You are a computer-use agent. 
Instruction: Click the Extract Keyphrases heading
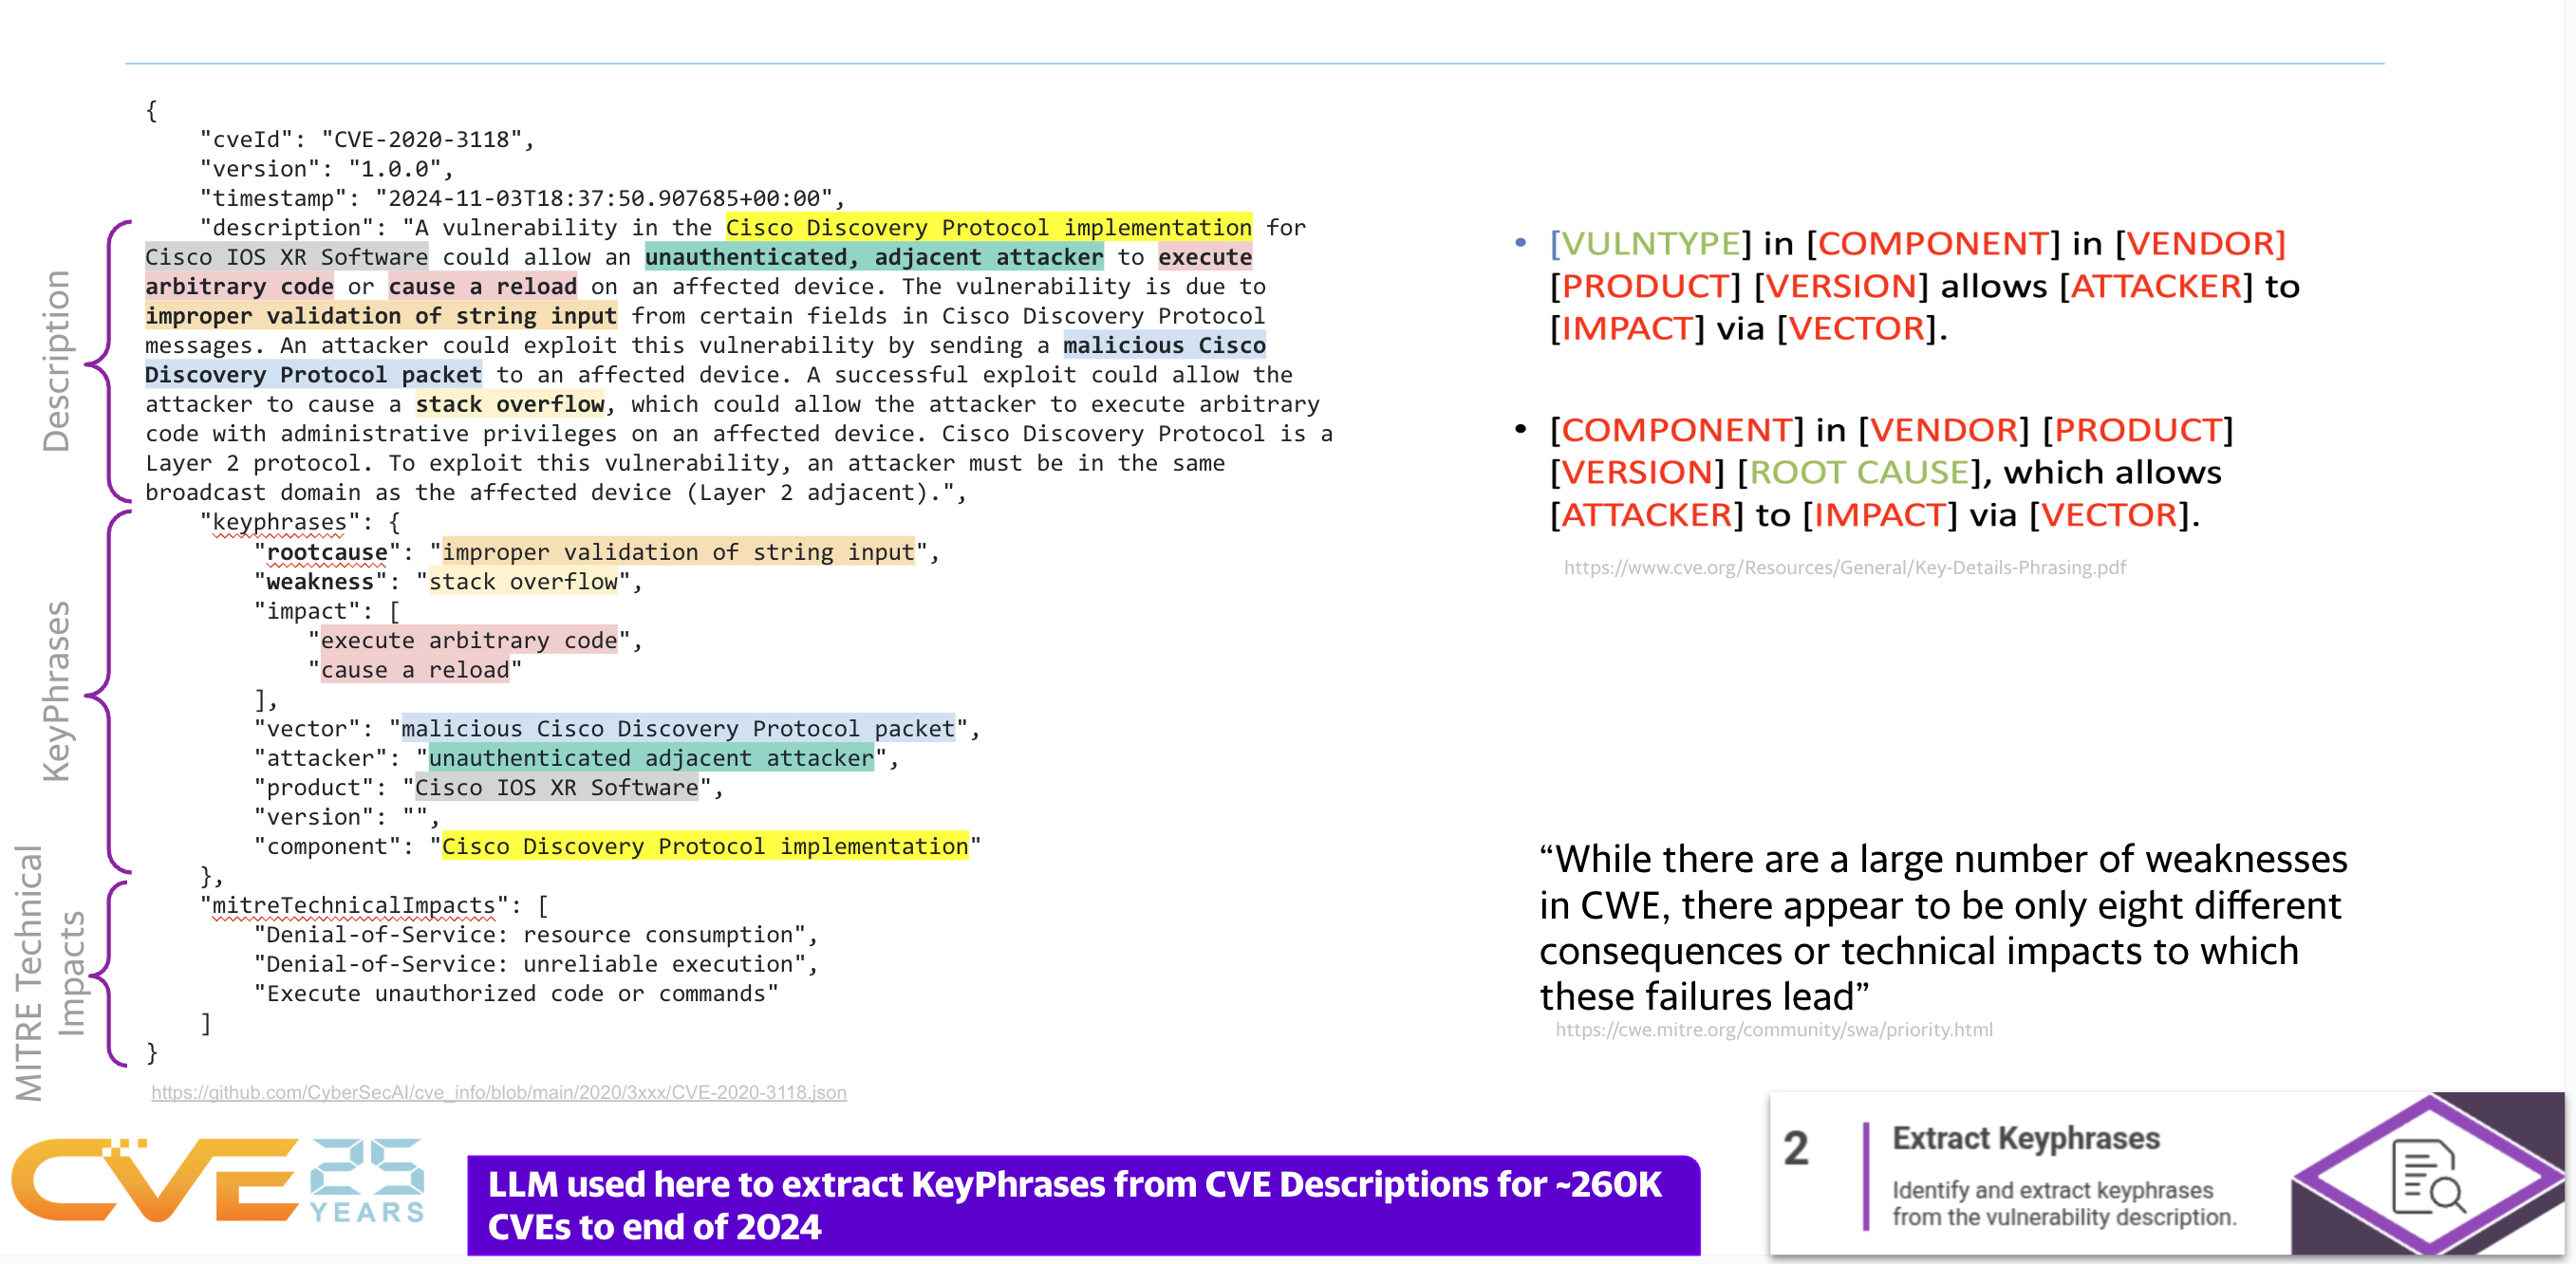(2026, 1138)
